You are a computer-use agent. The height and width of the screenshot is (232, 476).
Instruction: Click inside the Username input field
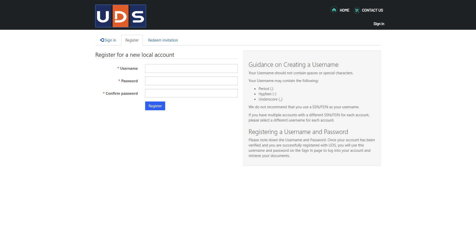click(x=191, y=68)
